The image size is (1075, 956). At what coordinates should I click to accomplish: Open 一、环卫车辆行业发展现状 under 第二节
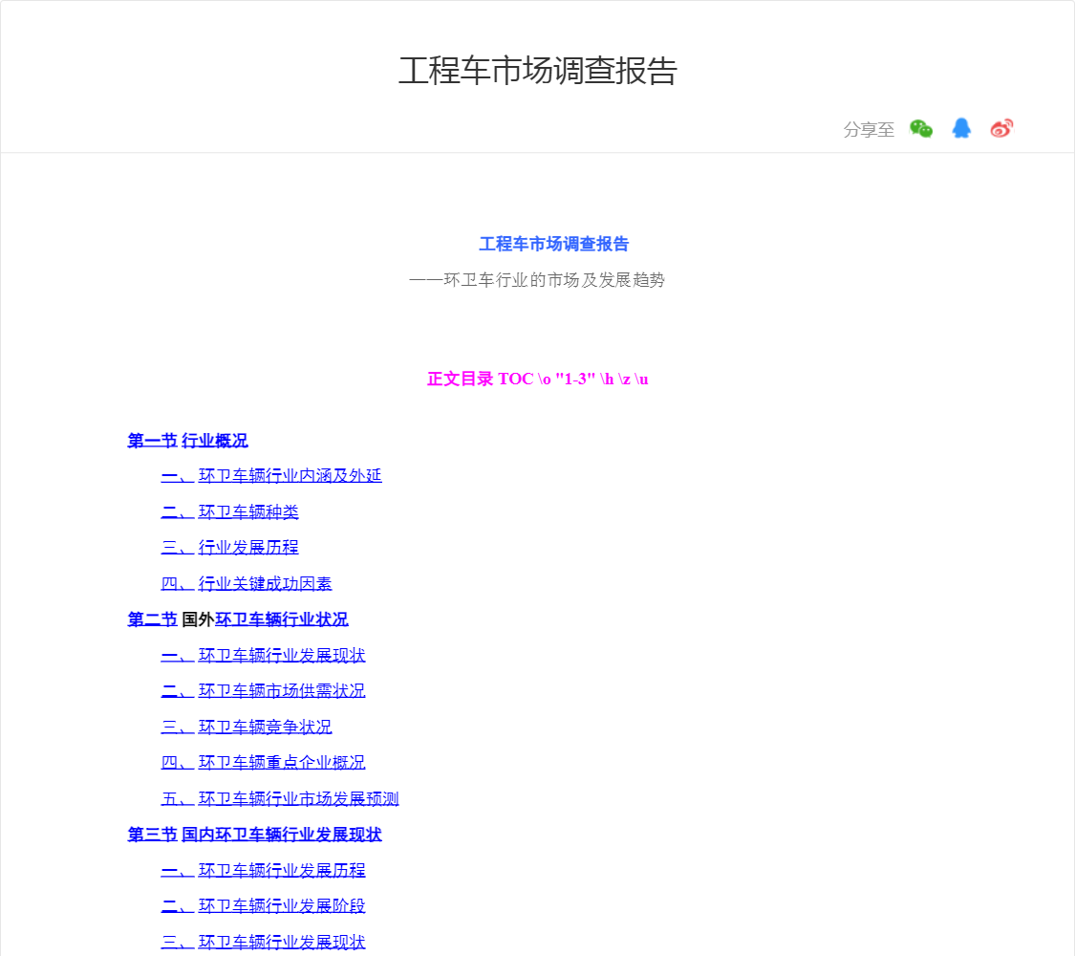click(264, 655)
